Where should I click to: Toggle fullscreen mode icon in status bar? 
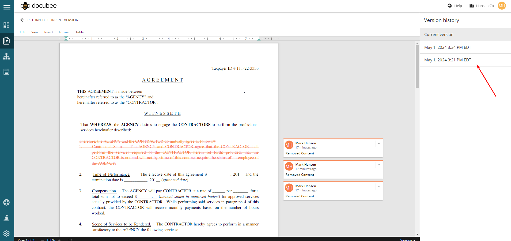click(x=70, y=240)
